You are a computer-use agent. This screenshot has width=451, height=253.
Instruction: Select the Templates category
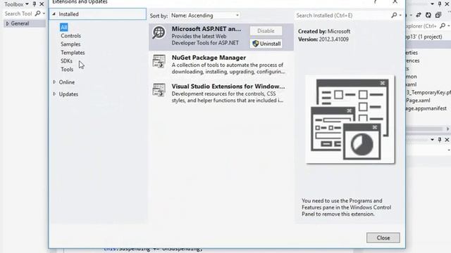click(x=73, y=53)
